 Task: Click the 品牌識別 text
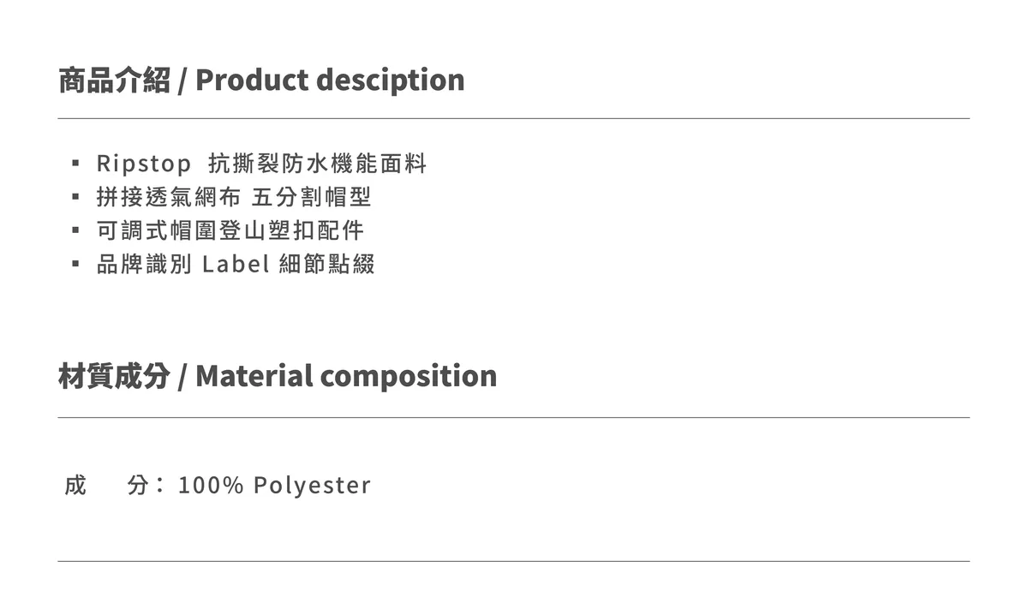[x=144, y=264]
